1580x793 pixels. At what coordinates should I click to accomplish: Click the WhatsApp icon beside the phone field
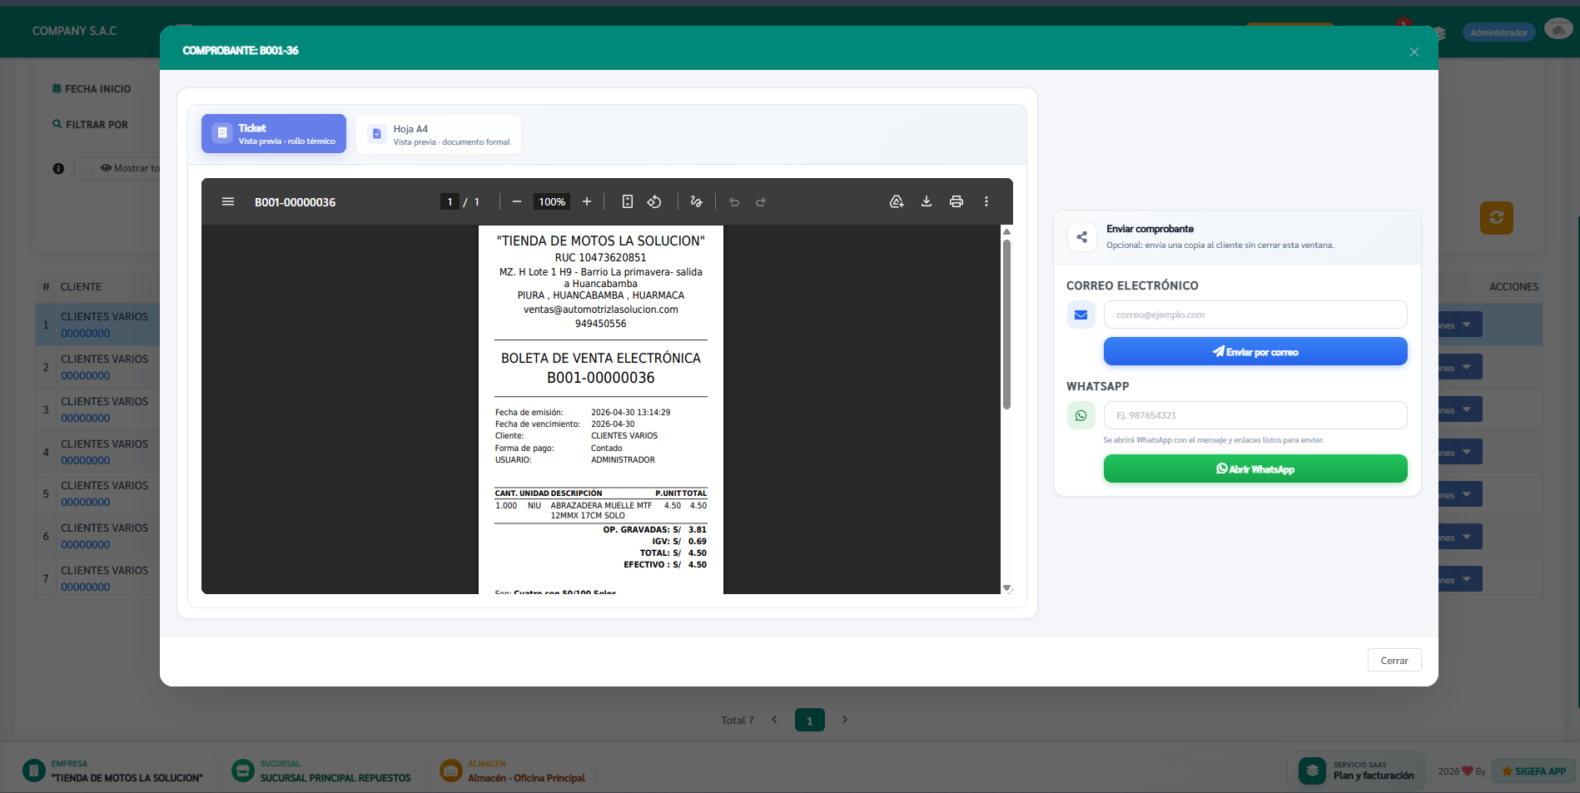point(1081,415)
